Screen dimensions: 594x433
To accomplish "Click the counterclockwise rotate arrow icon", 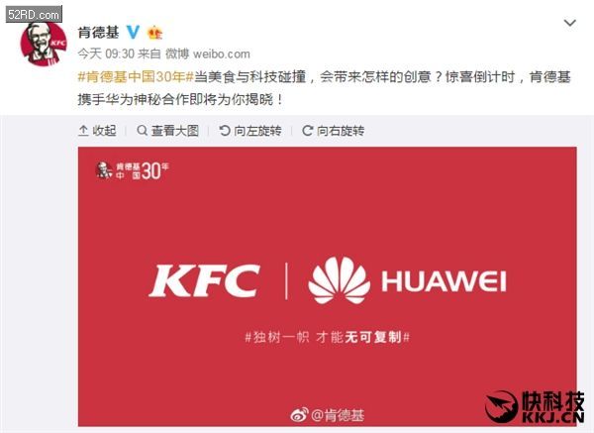I will [x=225, y=131].
